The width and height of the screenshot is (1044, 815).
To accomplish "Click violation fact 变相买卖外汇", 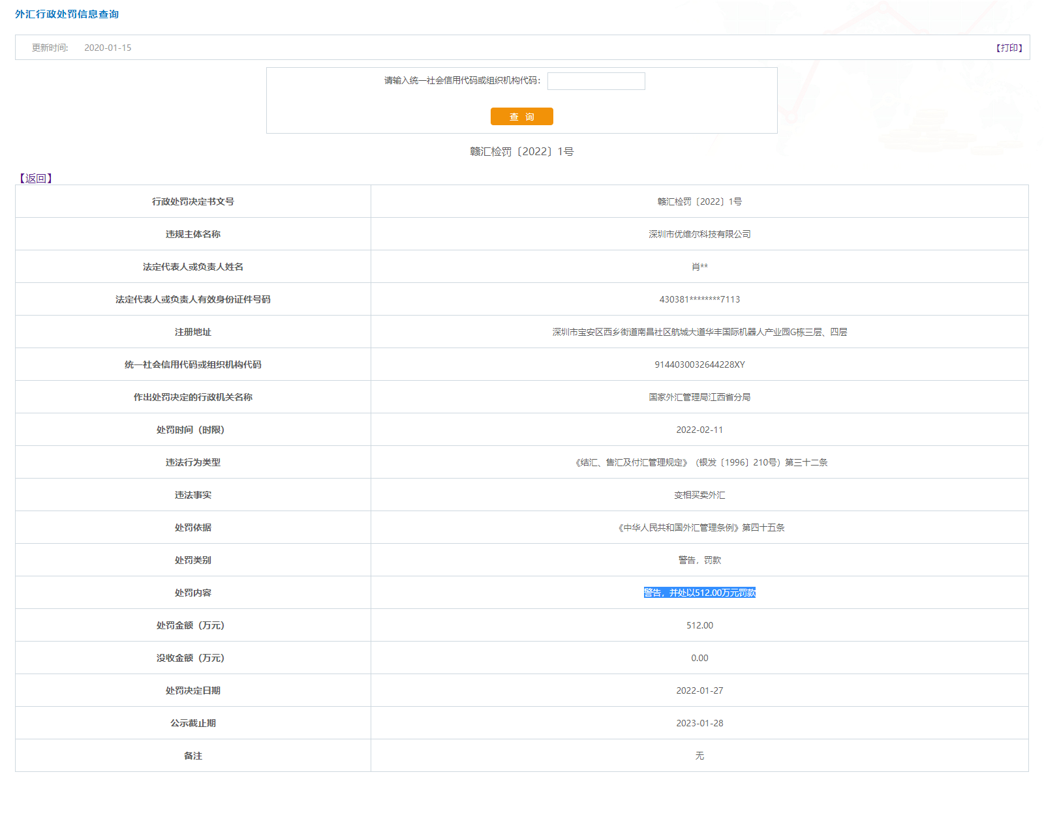I will tap(699, 495).
